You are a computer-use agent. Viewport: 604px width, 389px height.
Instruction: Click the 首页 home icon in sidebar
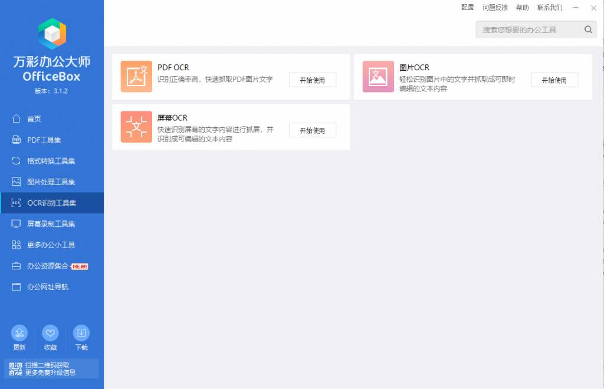pos(17,118)
